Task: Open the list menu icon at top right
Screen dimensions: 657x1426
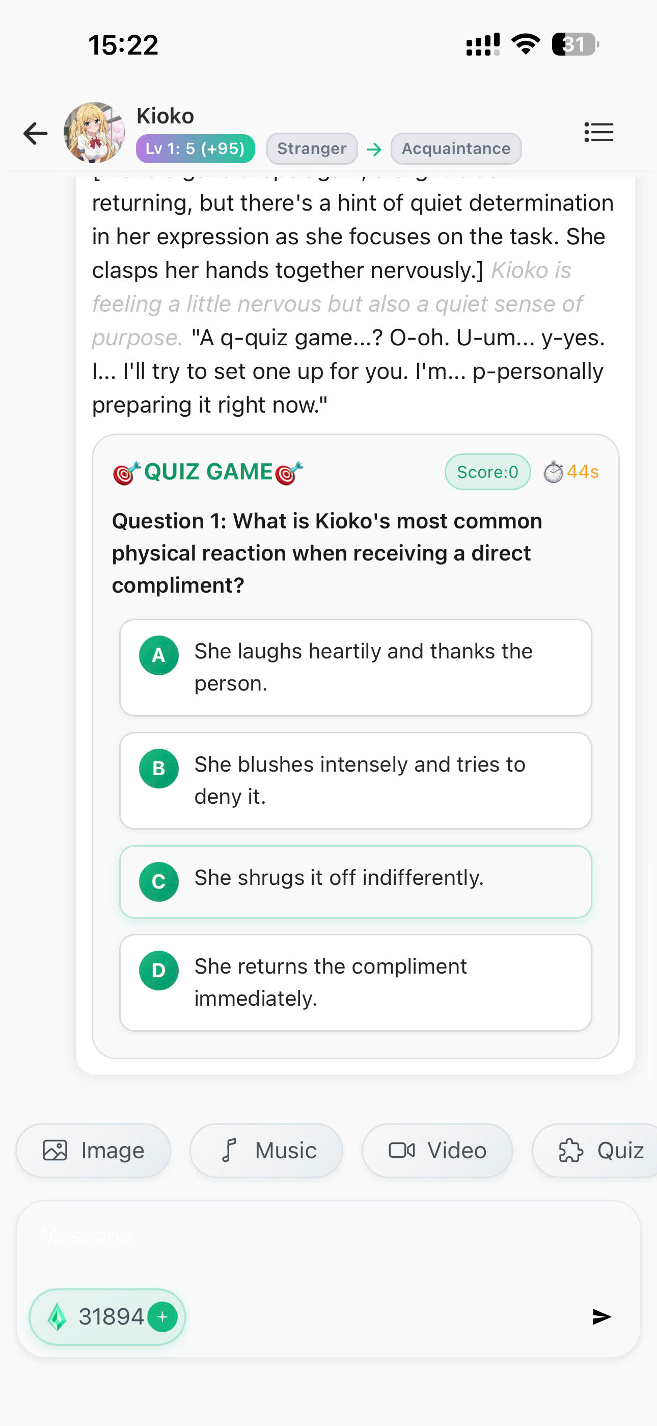Action: point(598,132)
